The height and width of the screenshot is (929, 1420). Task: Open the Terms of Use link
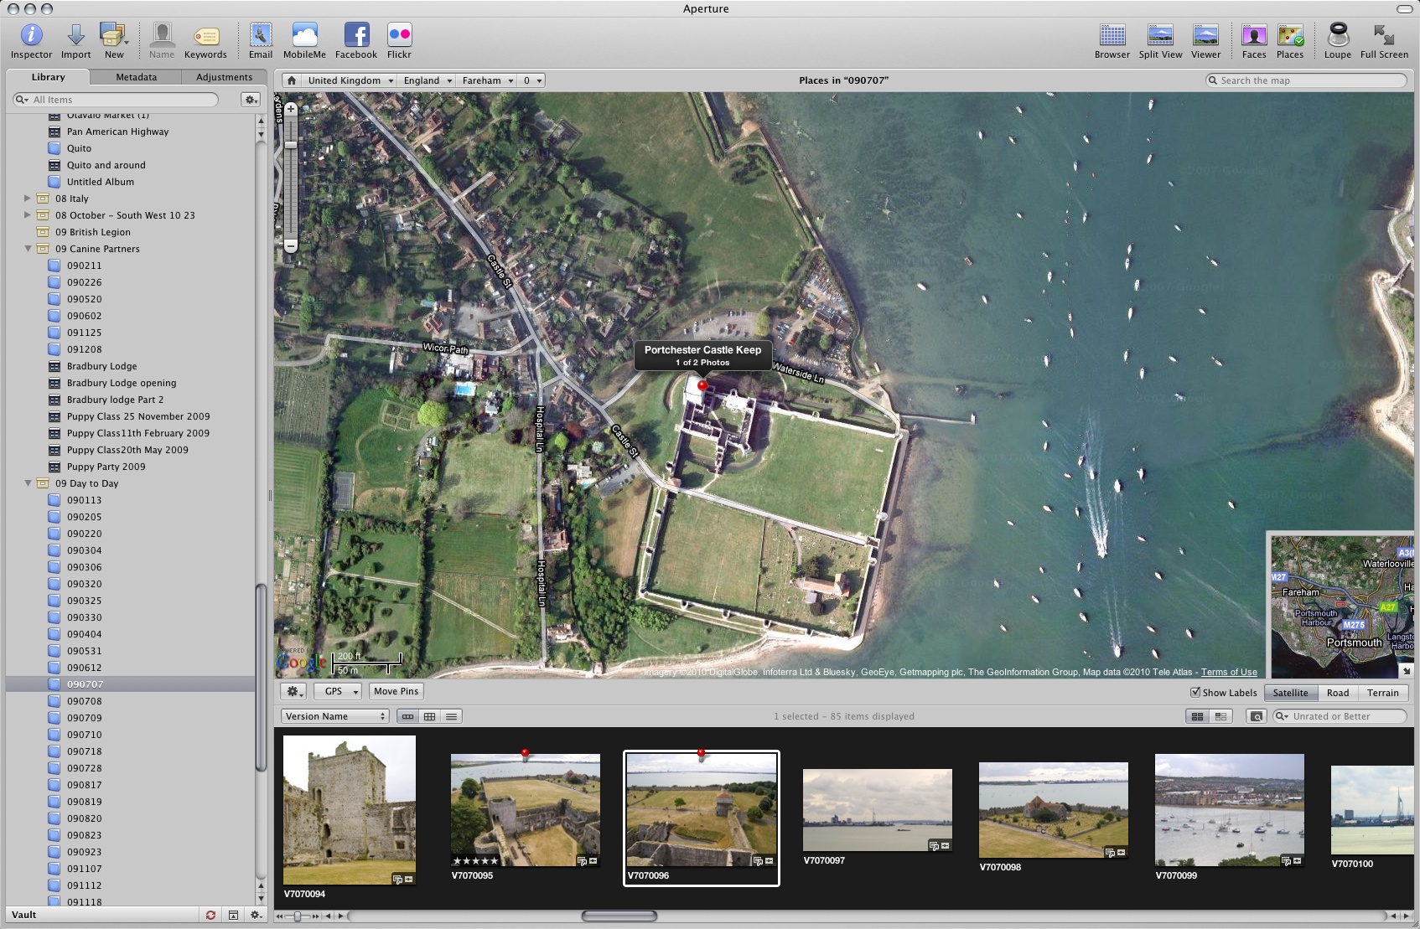(x=1228, y=672)
